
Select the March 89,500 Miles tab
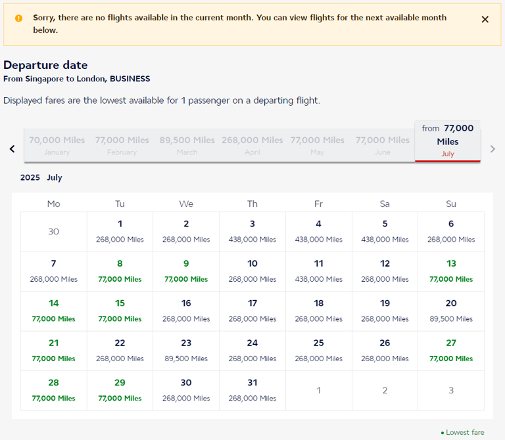pyautogui.click(x=187, y=145)
